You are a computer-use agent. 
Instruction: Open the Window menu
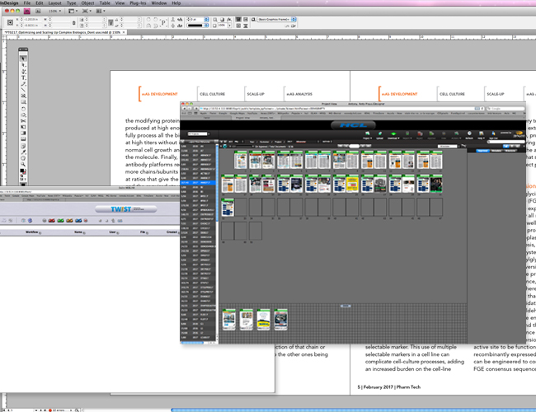(159, 3)
